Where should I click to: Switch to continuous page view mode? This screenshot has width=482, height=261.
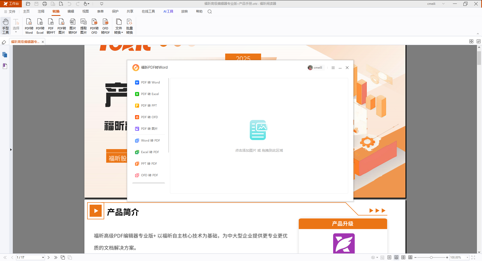[396, 257]
